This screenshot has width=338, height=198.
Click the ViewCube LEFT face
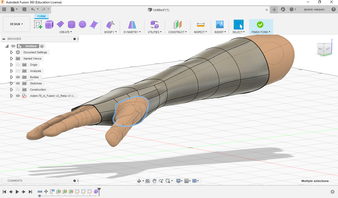[x=328, y=49]
